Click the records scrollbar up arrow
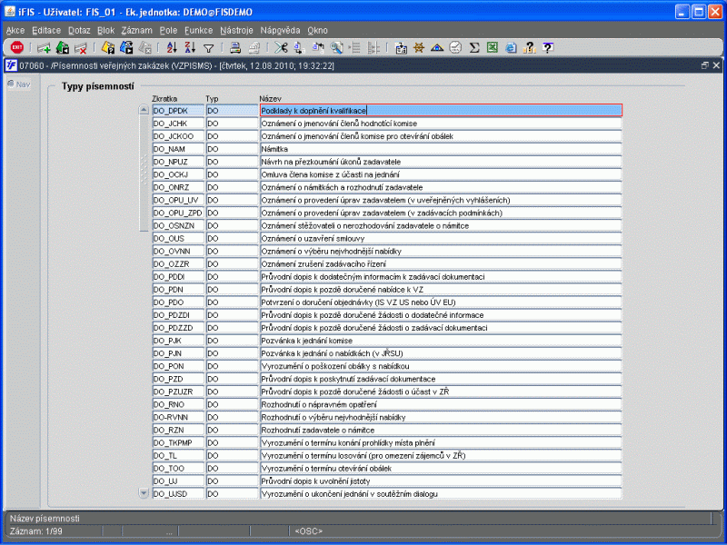727x545 pixels. (144, 110)
